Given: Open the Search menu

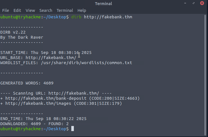Looking at the screenshot, I should pyautogui.click(x=46, y=10).
